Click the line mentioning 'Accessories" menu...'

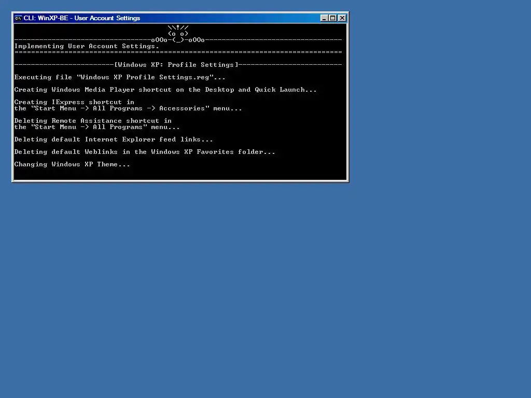pos(128,108)
